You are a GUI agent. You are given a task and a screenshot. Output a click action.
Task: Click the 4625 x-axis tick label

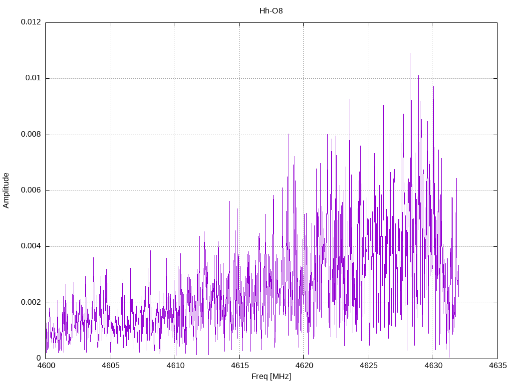pyautogui.click(x=369, y=366)
